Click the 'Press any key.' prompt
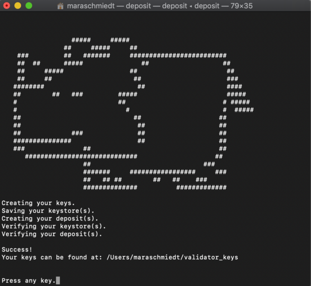This screenshot has width=311, height=286. tap(28, 280)
